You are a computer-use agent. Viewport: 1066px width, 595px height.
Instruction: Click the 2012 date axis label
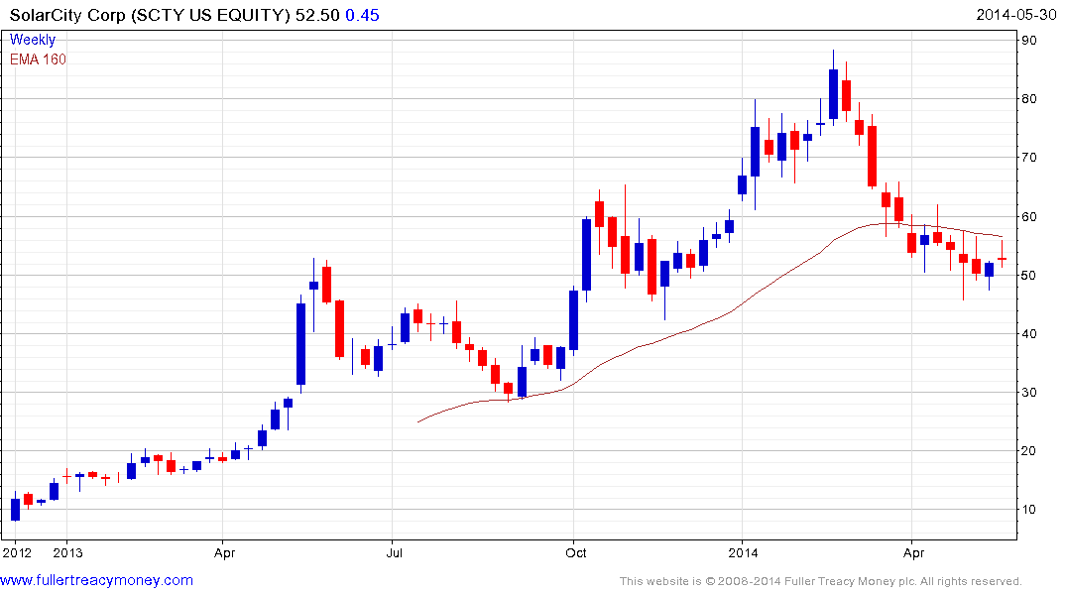(17, 552)
